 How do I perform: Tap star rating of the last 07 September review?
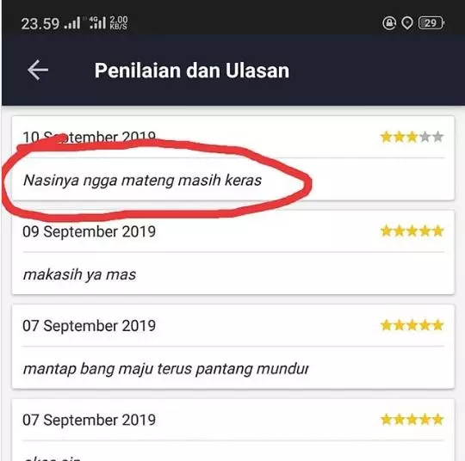point(412,420)
